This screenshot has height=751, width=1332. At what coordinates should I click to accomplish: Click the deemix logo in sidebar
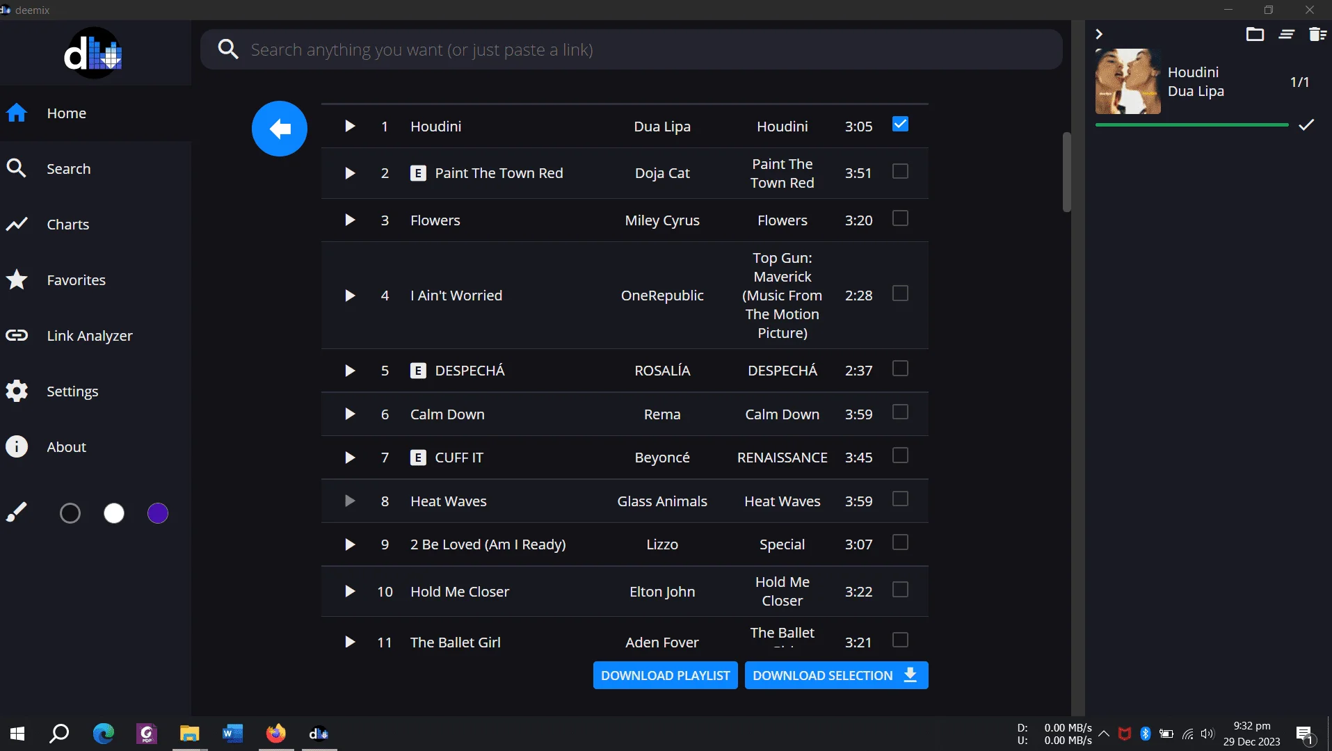pos(93,53)
